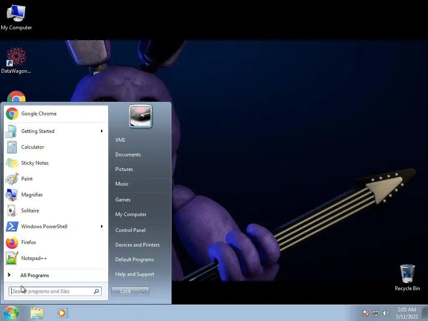Click the Search programs and files field

[55, 291]
